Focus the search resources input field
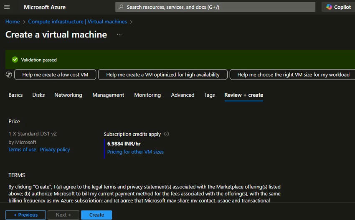The height and width of the screenshot is (220, 355). tap(215, 7)
